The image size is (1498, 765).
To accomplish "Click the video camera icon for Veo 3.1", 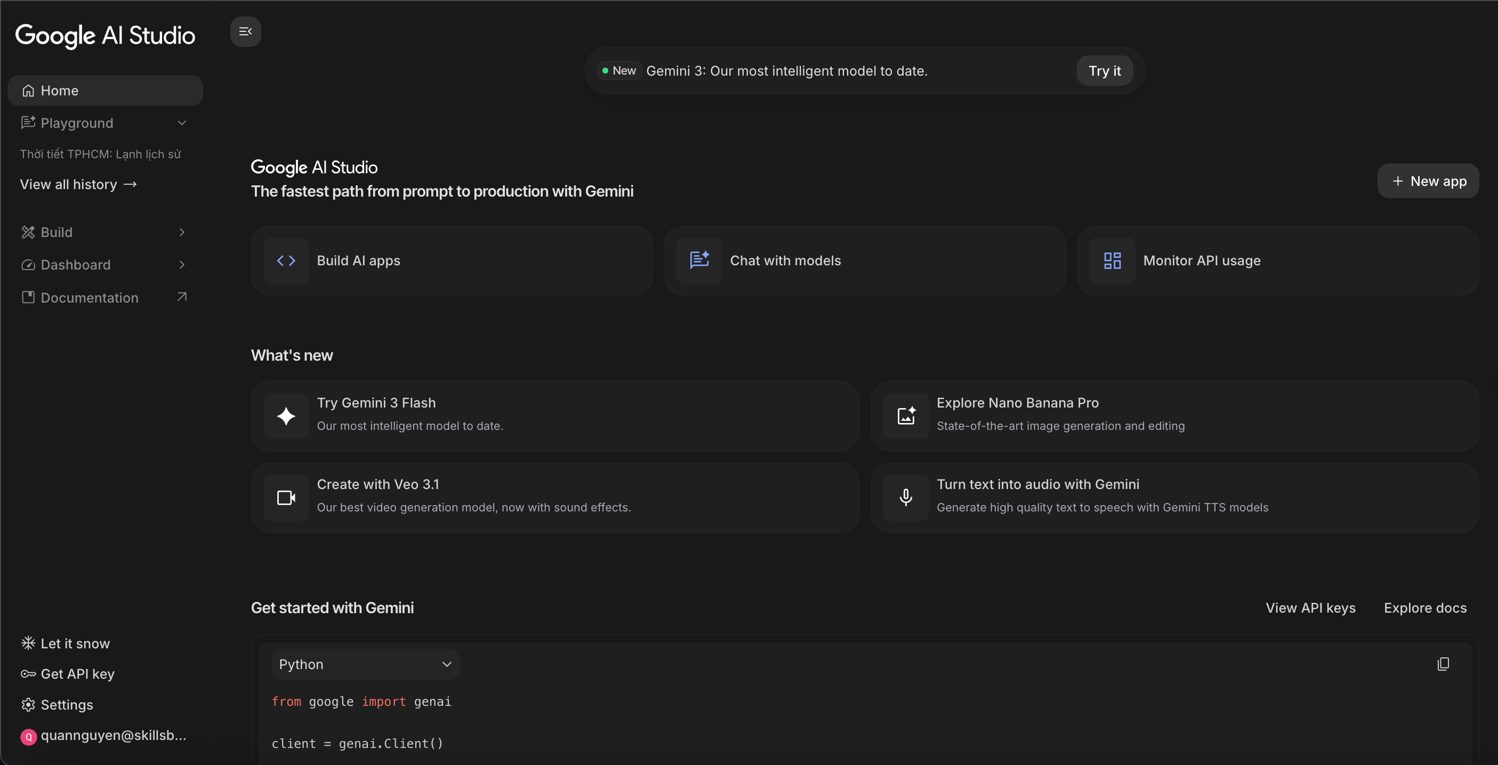I will coord(286,498).
